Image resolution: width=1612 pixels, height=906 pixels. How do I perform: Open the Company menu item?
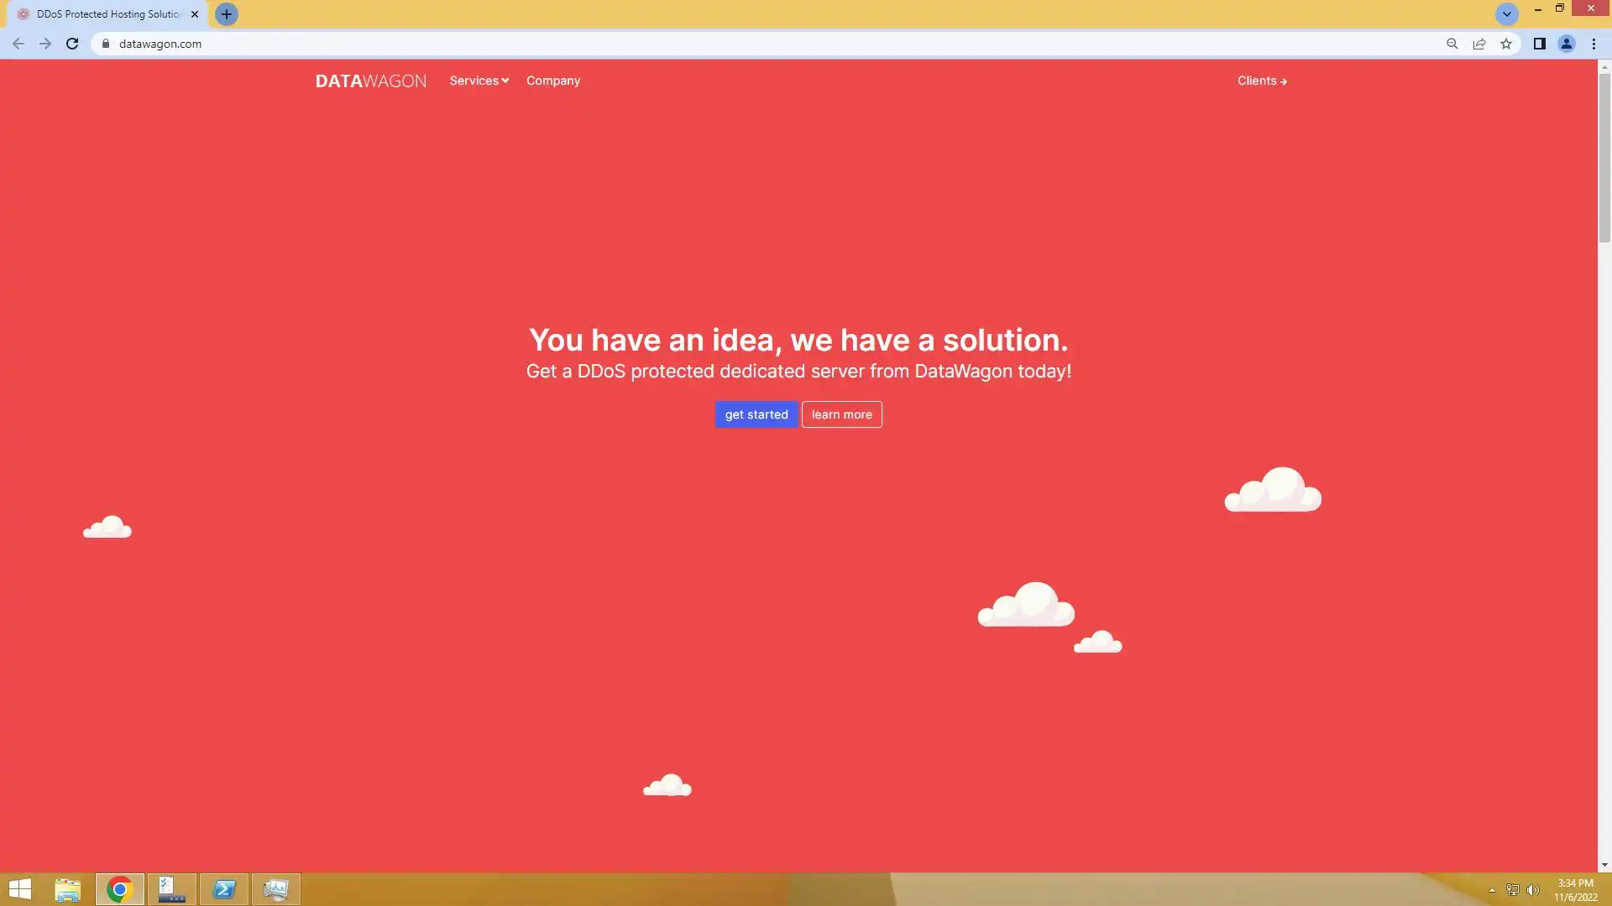[553, 81]
